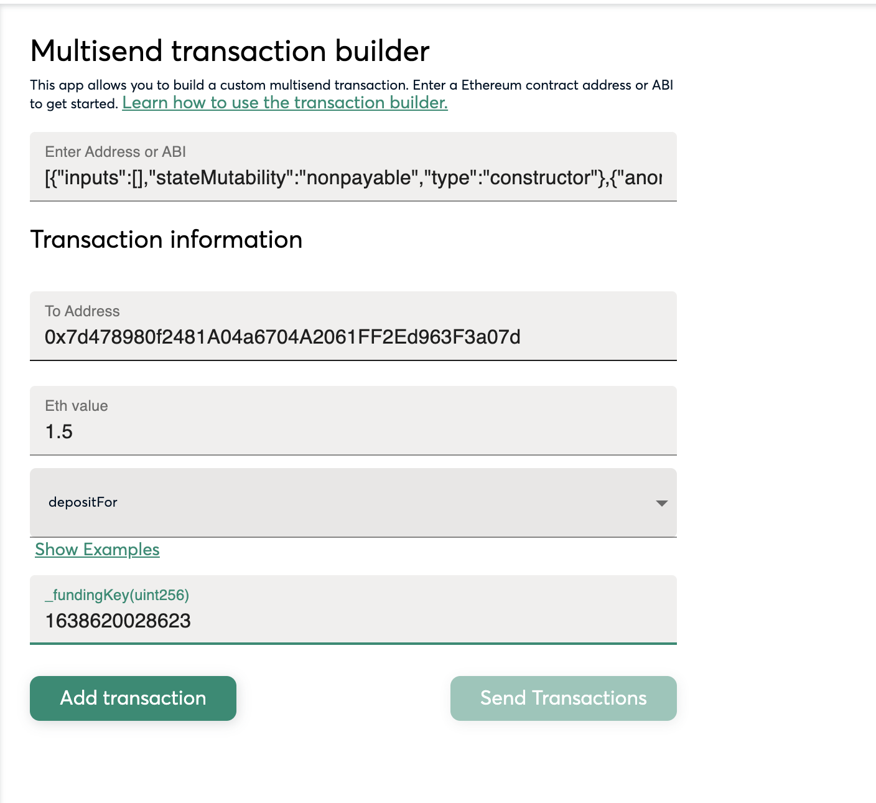Click into the To Address field
This screenshot has height=803, width=876.
[x=353, y=326]
